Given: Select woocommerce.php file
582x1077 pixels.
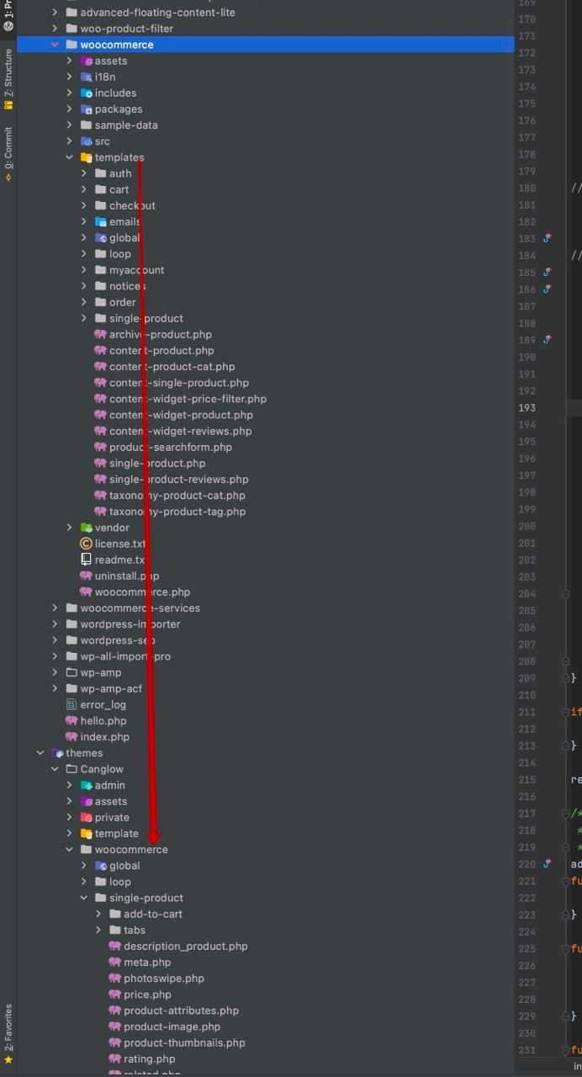Looking at the screenshot, I should coord(142,592).
